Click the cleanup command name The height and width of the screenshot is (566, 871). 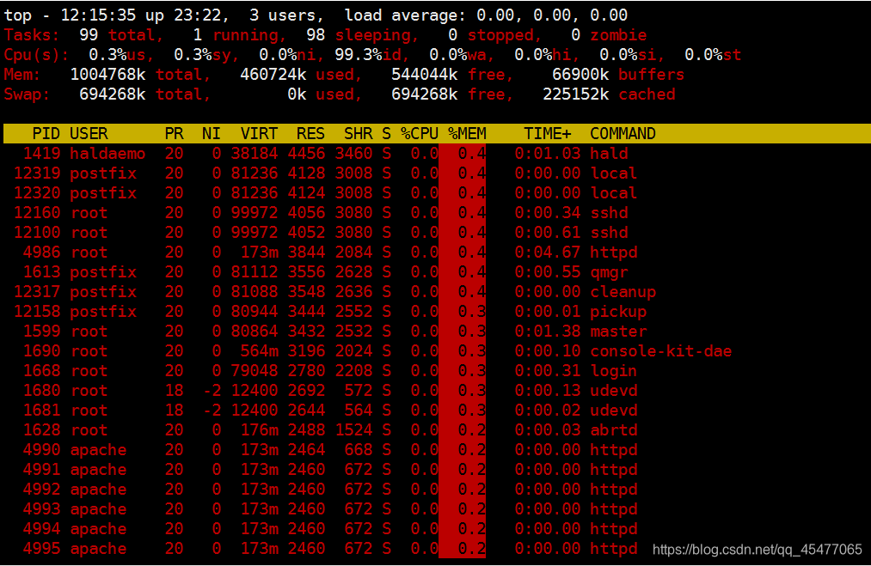(x=623, y=292)
